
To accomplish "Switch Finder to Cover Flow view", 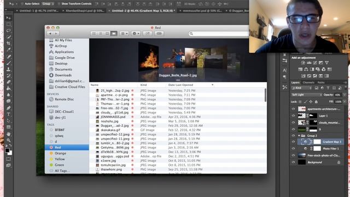I will (114, 33).
